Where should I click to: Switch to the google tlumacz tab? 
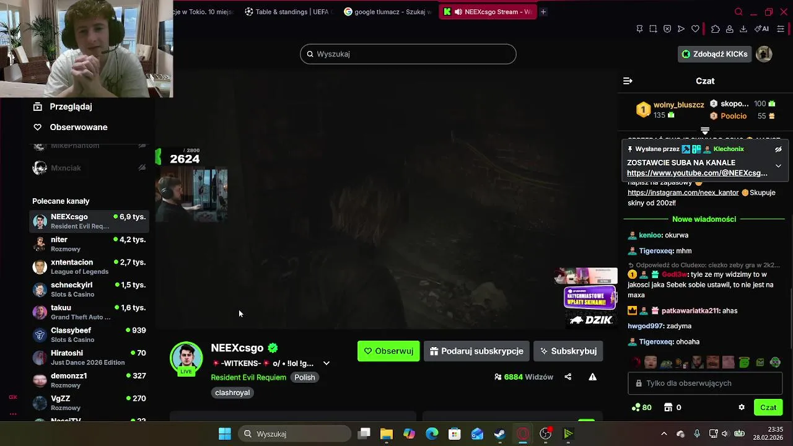[388, 12]
